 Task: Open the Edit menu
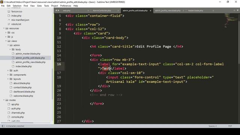point(9,6)
